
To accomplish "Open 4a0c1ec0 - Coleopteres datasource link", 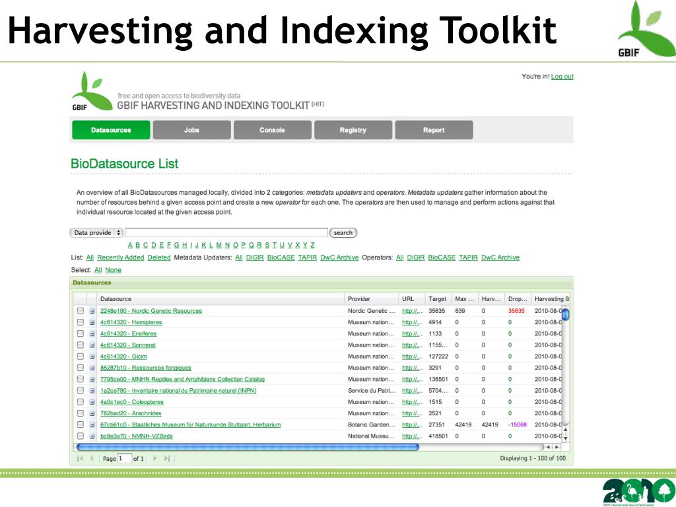I will (x=132, y=402).
